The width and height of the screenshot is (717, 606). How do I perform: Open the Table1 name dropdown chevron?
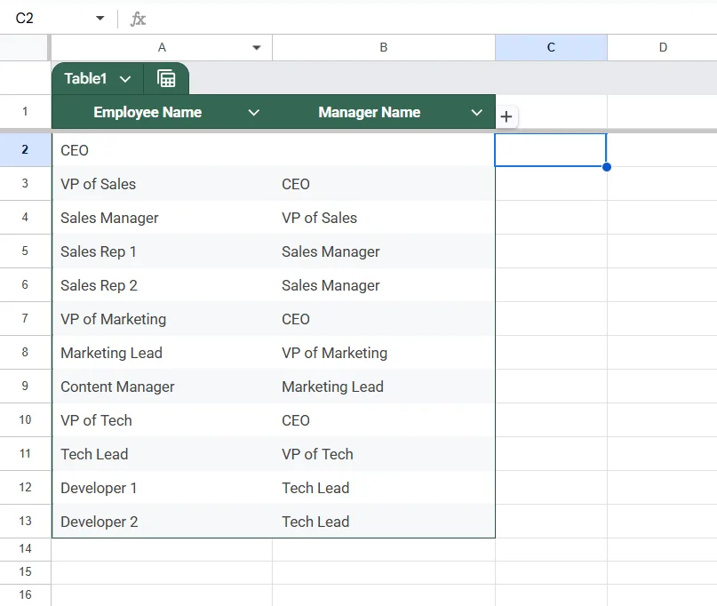point(125,79)
